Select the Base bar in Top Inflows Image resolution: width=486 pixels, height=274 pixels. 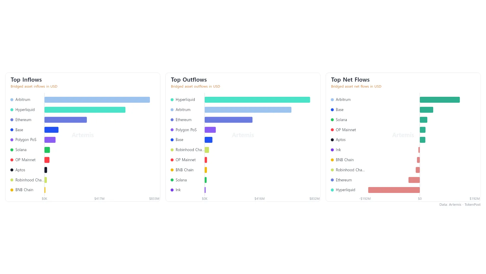tap(51, 130)
